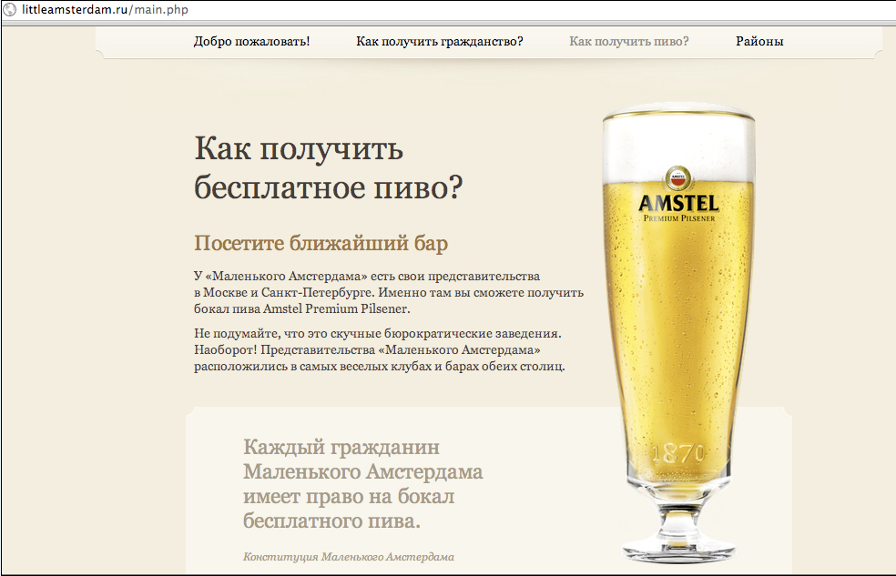
Task: Go to the "Районы" menu item
Action: coord(759,41)
